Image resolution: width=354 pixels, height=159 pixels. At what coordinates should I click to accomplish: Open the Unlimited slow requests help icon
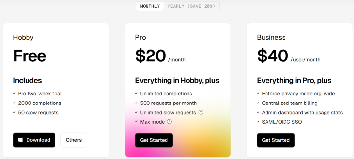click(201, 112)
